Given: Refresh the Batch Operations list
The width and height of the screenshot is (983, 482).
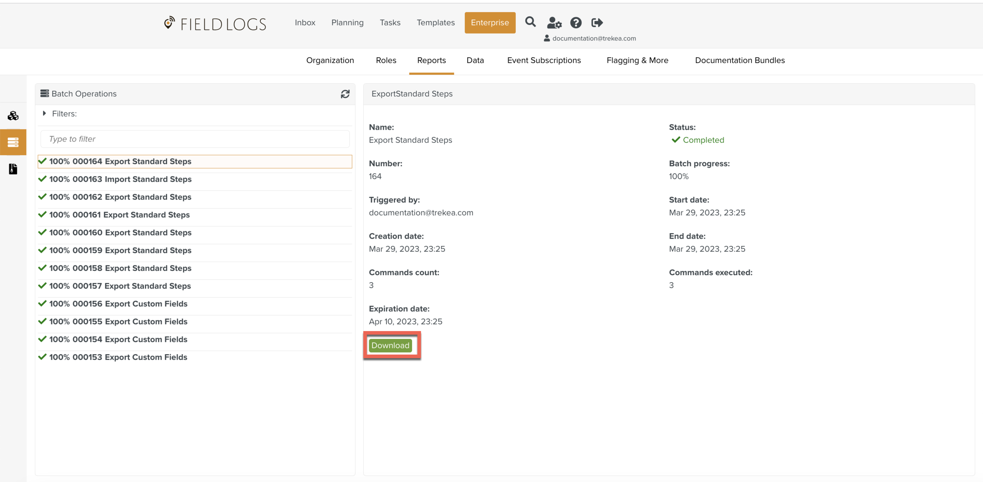Looking at the screenshot, I should click(345, 94).
